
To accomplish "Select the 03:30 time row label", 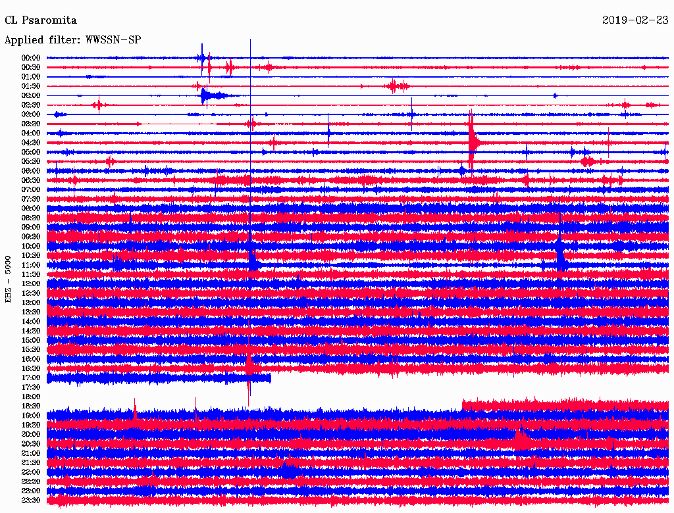I will coord(31,124).
